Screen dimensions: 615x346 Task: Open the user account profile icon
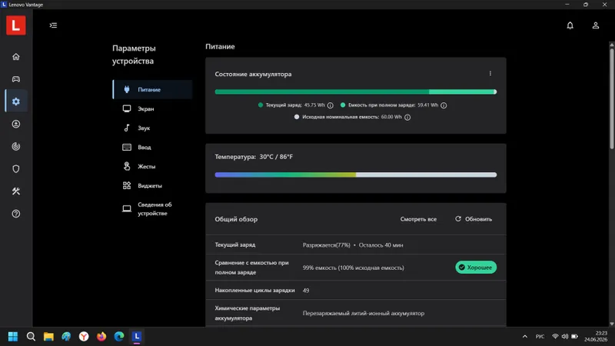point(595,25)
